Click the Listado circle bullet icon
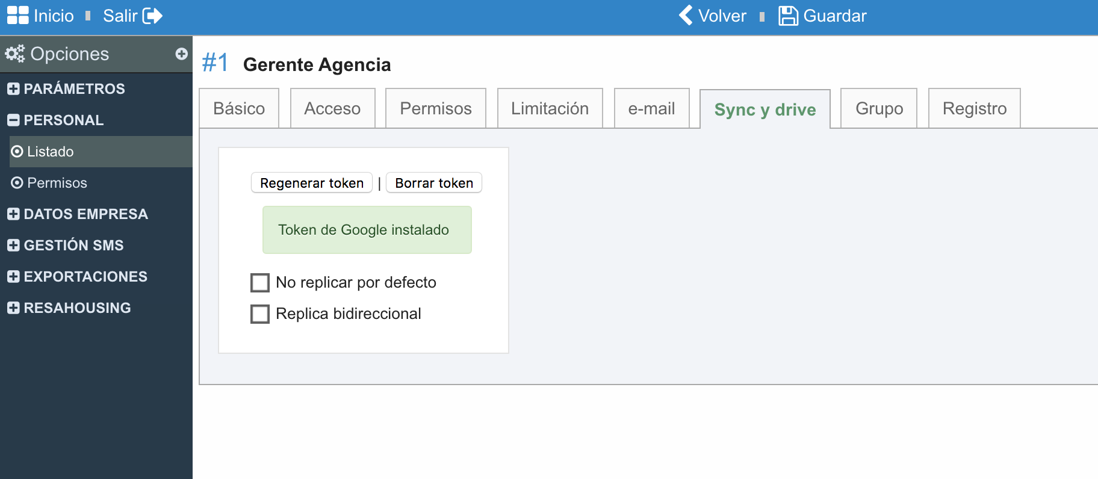 tap(17, 152)
